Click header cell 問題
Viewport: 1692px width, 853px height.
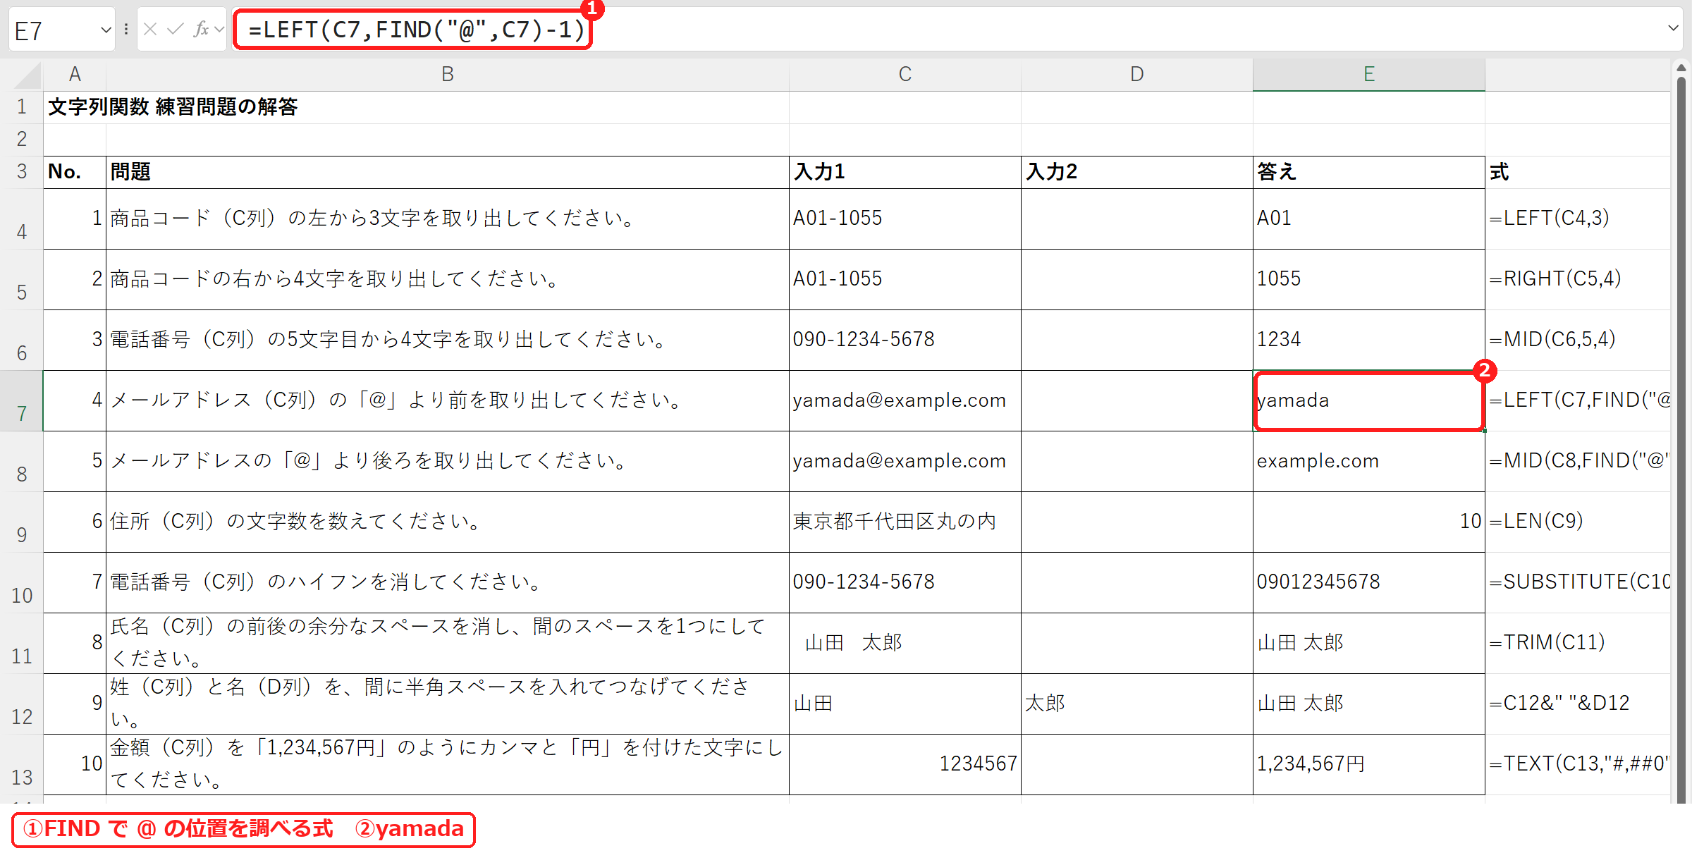click(448, 172)
